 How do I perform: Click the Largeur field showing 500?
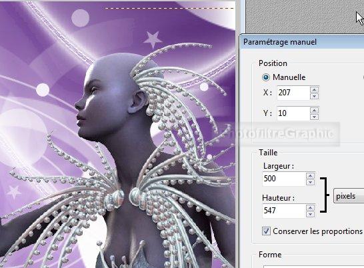pos(284,179)
